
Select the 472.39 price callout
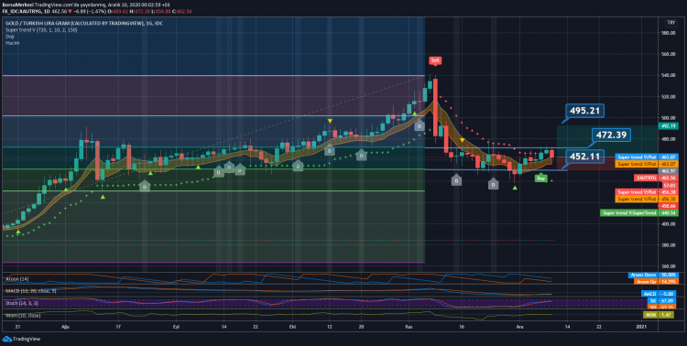(x=611, y=135)
